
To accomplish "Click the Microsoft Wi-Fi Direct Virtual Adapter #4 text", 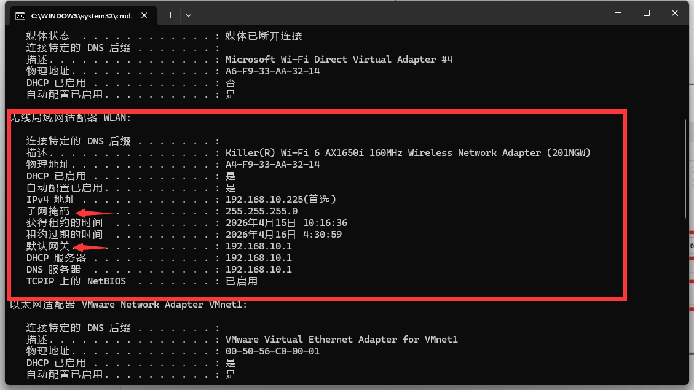I will [339, 60].
